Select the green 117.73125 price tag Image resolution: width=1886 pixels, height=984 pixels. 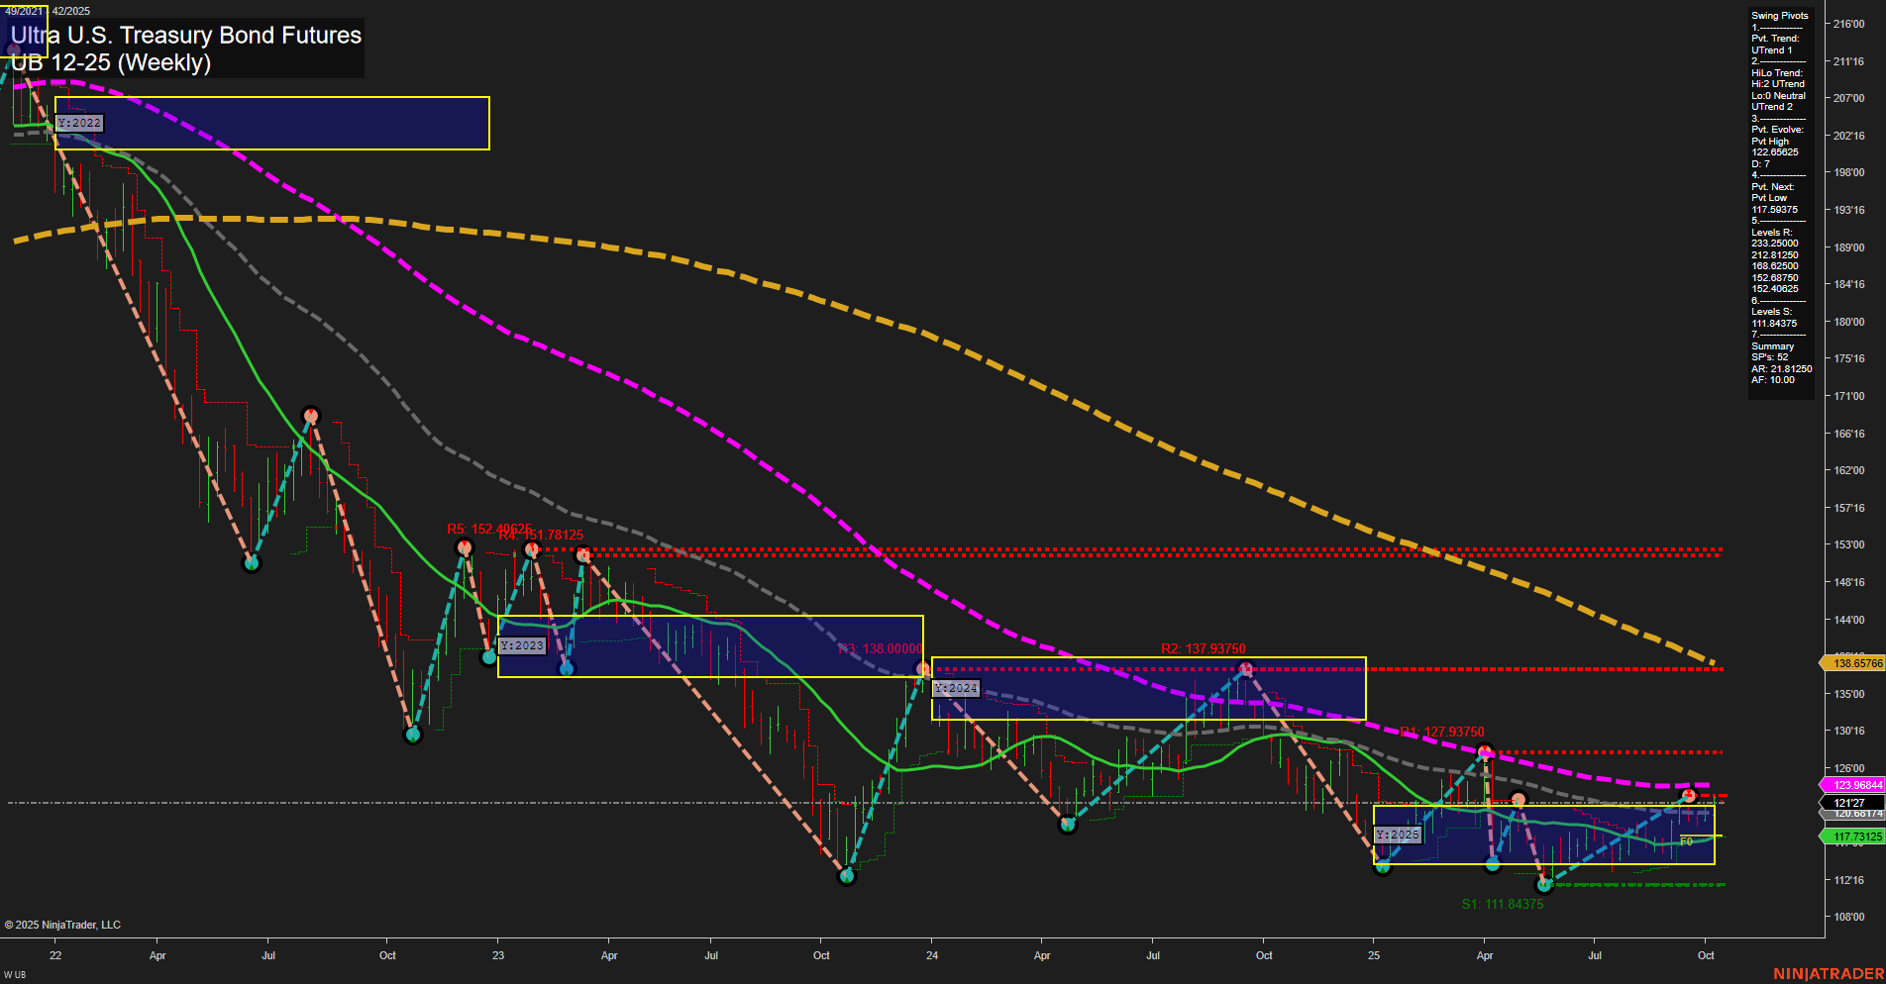pyautogui.click(x=1850, y=836)
